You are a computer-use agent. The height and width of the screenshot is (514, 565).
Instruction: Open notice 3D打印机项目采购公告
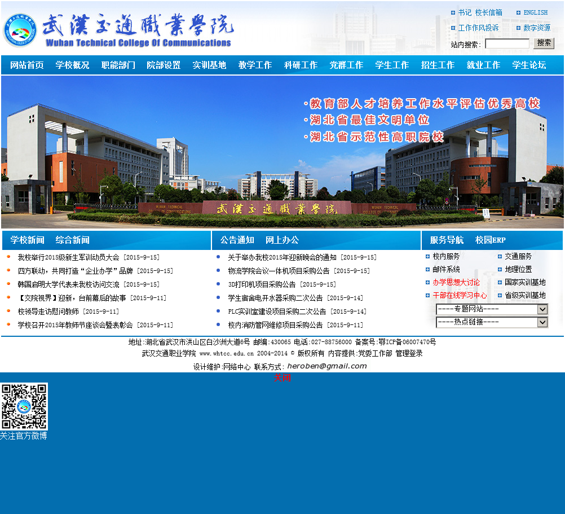[262, 284]
